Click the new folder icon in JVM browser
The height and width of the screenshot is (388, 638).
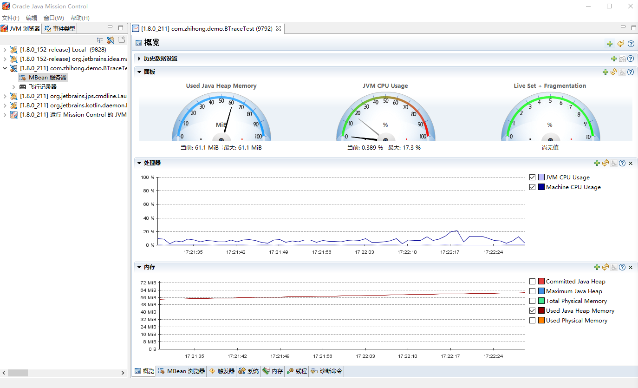(121, 40)
